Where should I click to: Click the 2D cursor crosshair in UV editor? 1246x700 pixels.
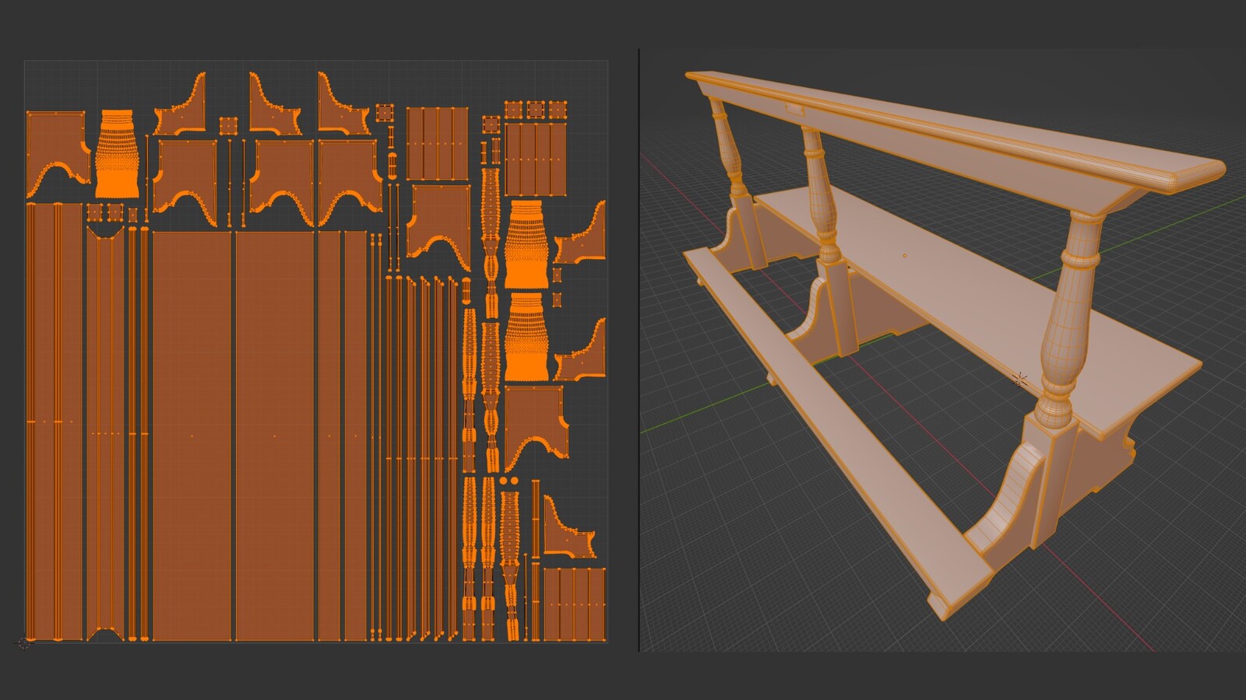point(25,642)
